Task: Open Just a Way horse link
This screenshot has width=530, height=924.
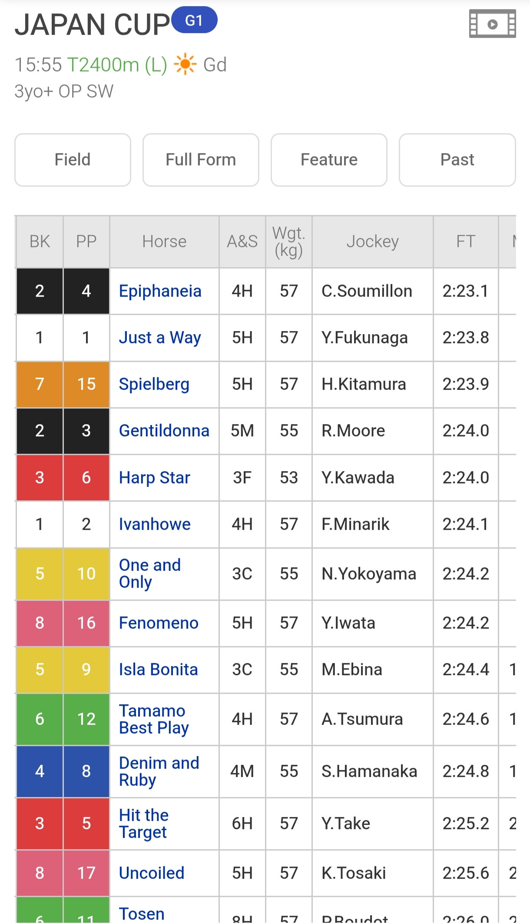Action: click(x=160, y=338)
